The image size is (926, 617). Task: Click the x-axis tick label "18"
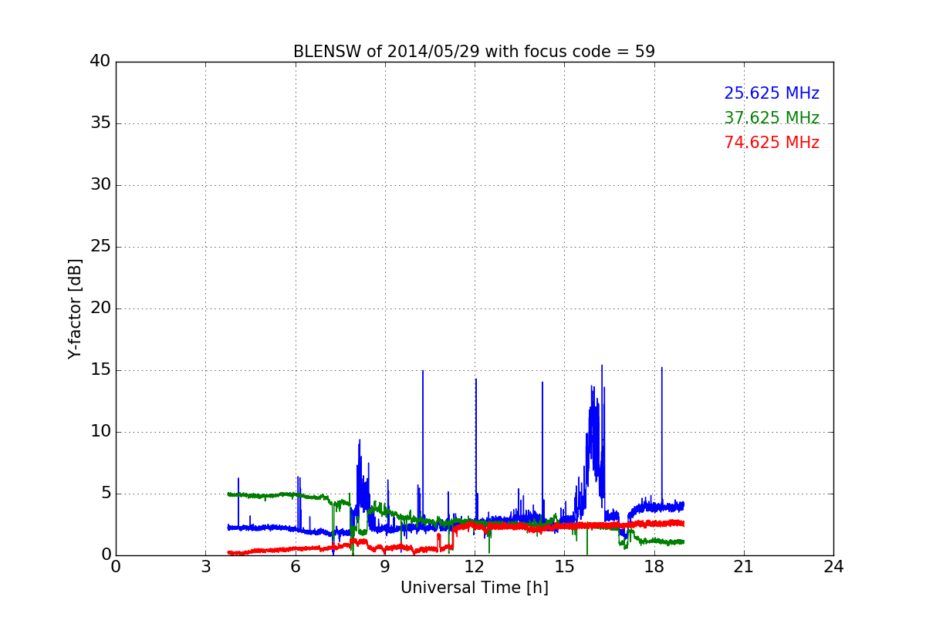[x=654, y=567]
